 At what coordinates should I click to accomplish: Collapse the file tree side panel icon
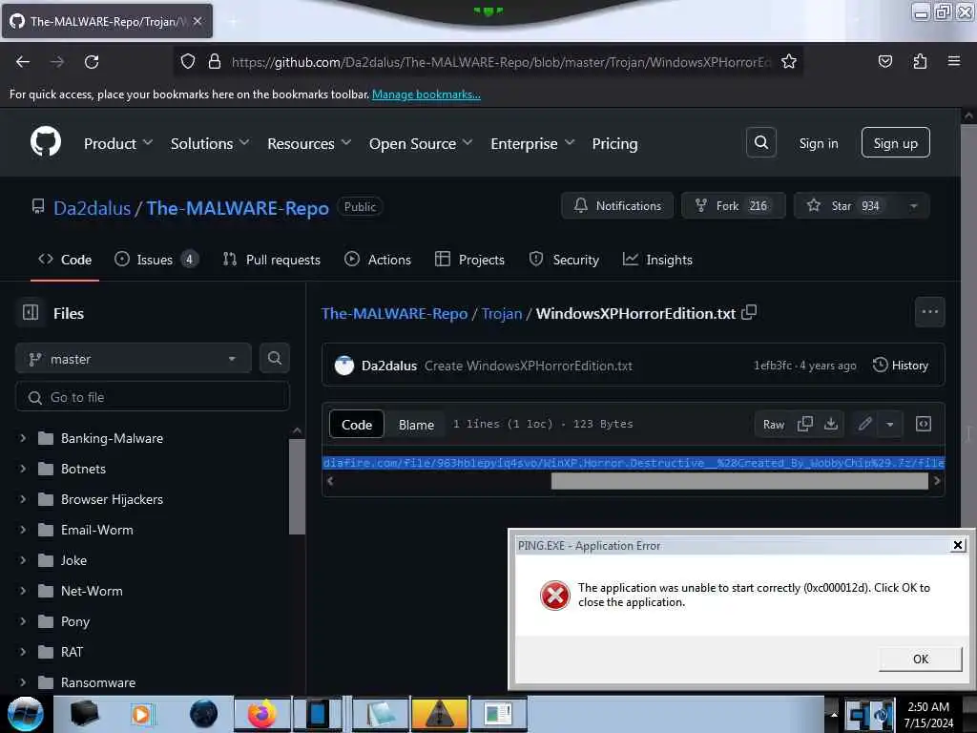(x=31, y=312)
